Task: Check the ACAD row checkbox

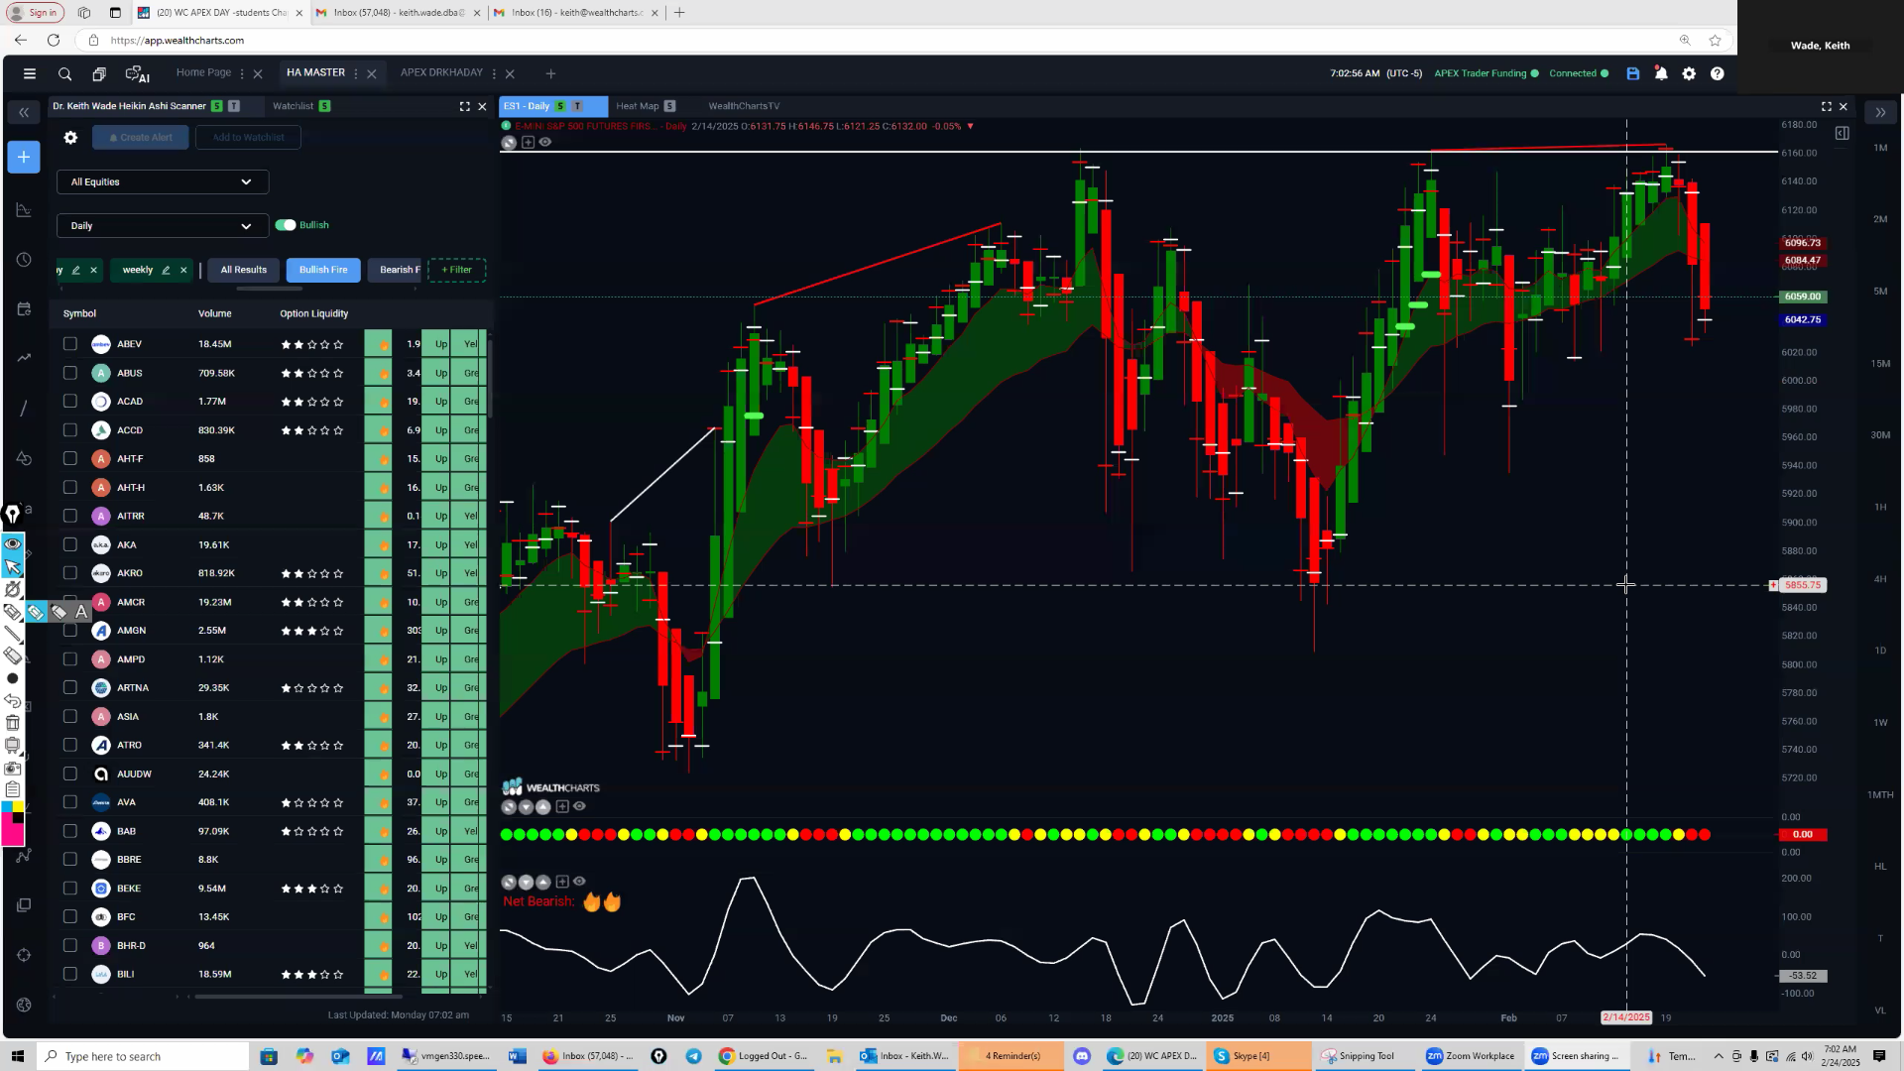Action: pos(69,402)
